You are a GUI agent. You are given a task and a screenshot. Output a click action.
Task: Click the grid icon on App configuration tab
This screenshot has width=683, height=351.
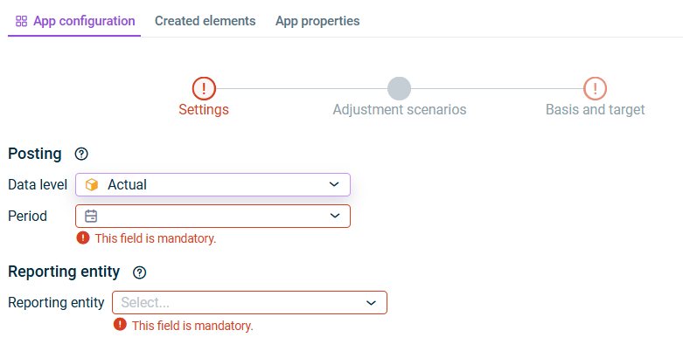point(22,21)
